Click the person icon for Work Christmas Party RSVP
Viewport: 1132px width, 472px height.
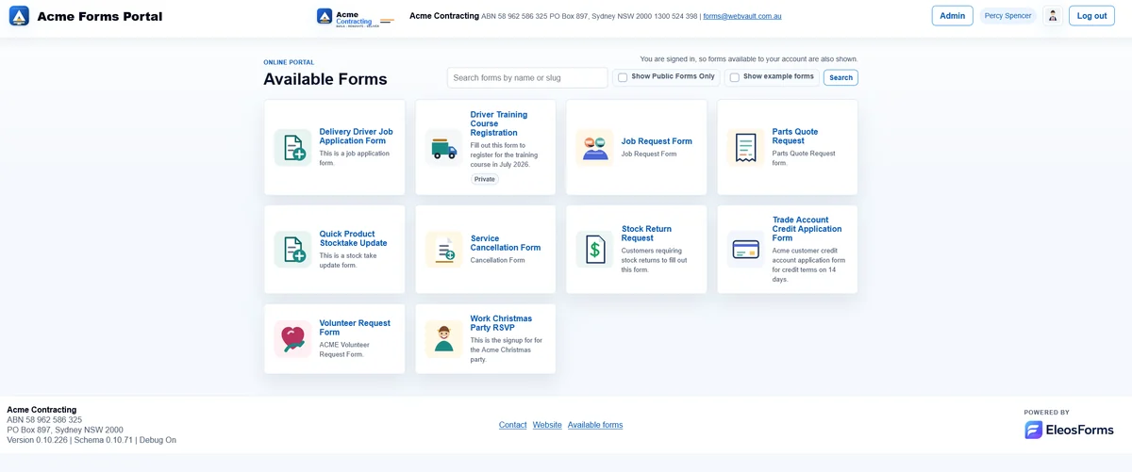pos(443,339)
